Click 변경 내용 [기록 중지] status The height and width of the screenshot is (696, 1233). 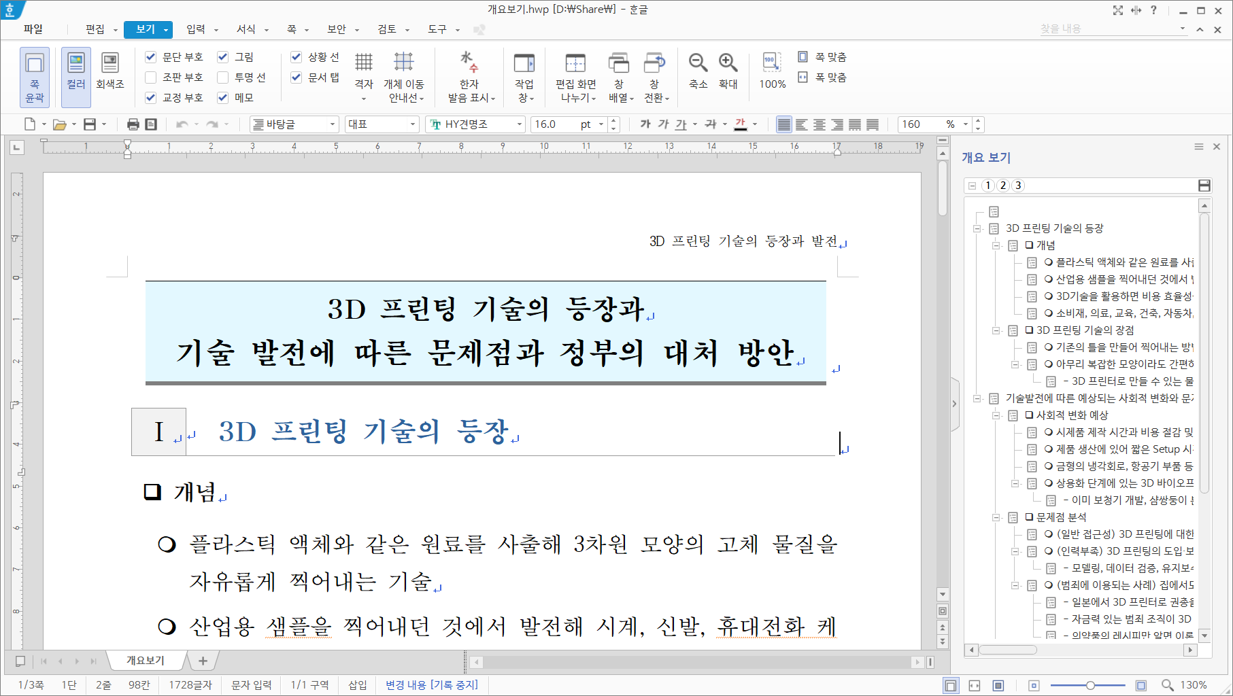pos(432,684)
